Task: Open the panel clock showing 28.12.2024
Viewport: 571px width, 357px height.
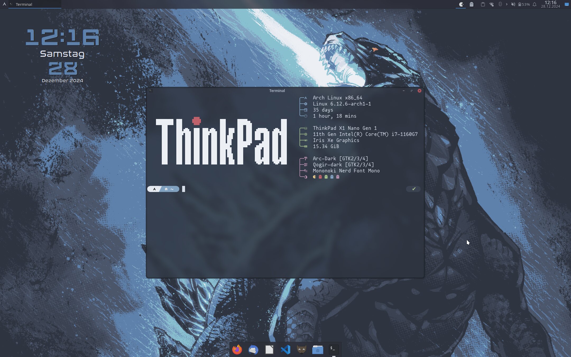Action: coord(550,4)
